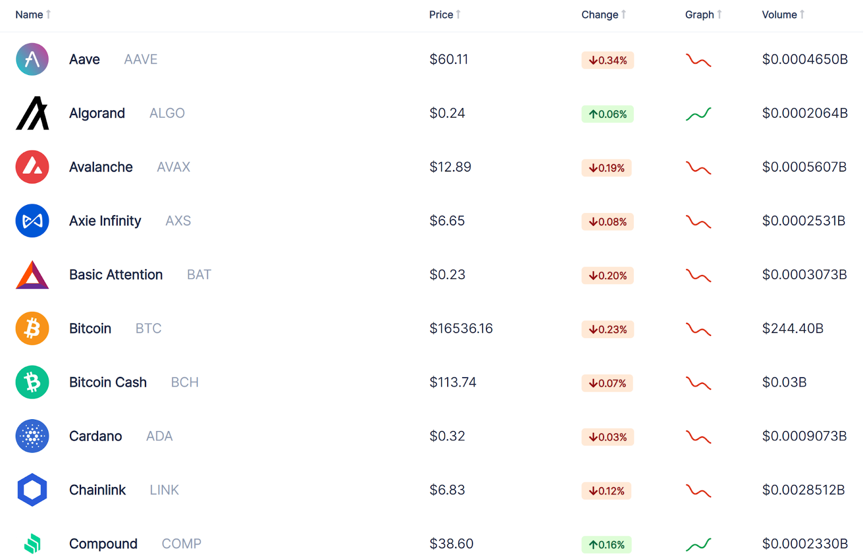Click the Cardano logo icon
The height and width of the screenshot is (560, 863).
point(32,436)
